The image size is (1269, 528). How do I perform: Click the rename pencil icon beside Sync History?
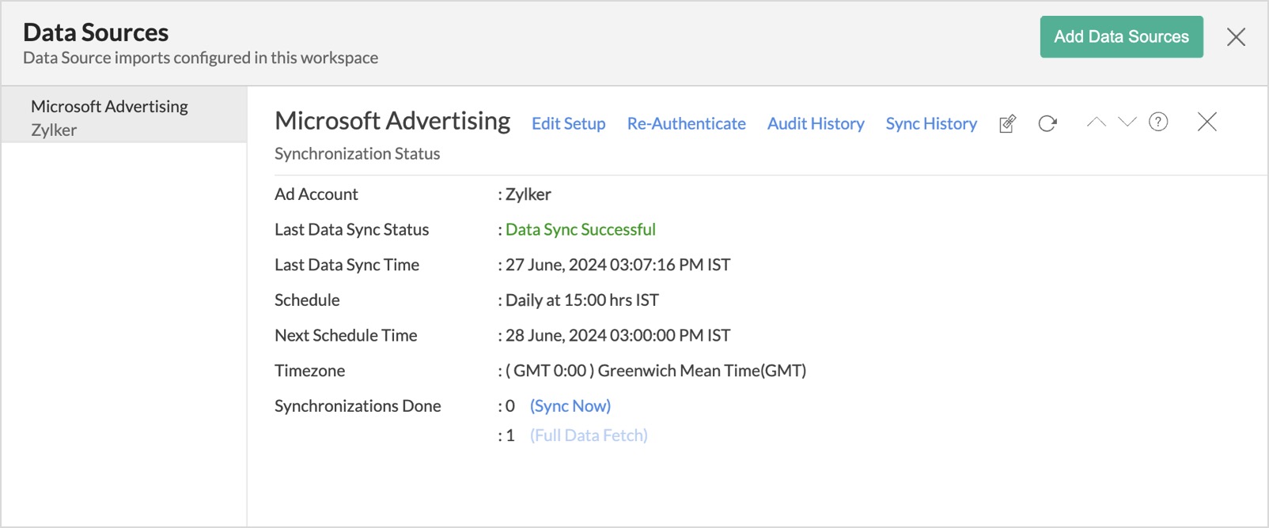pyautogui.click(x=1007, y=124)
